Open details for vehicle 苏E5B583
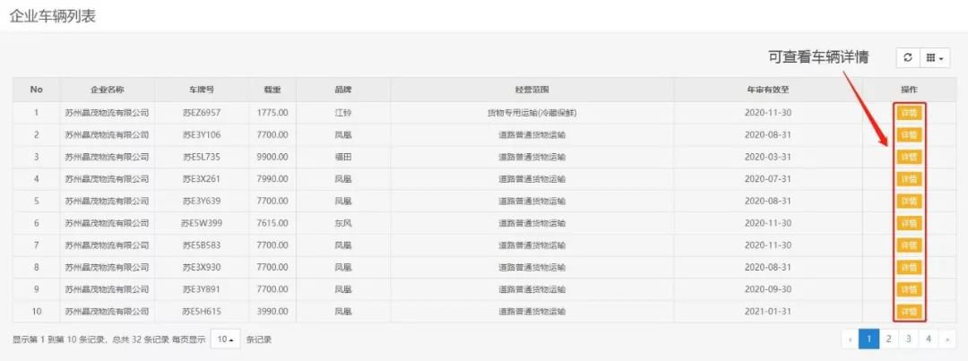The height and width of the screenshot is (361, 968). tap(909, 245)
